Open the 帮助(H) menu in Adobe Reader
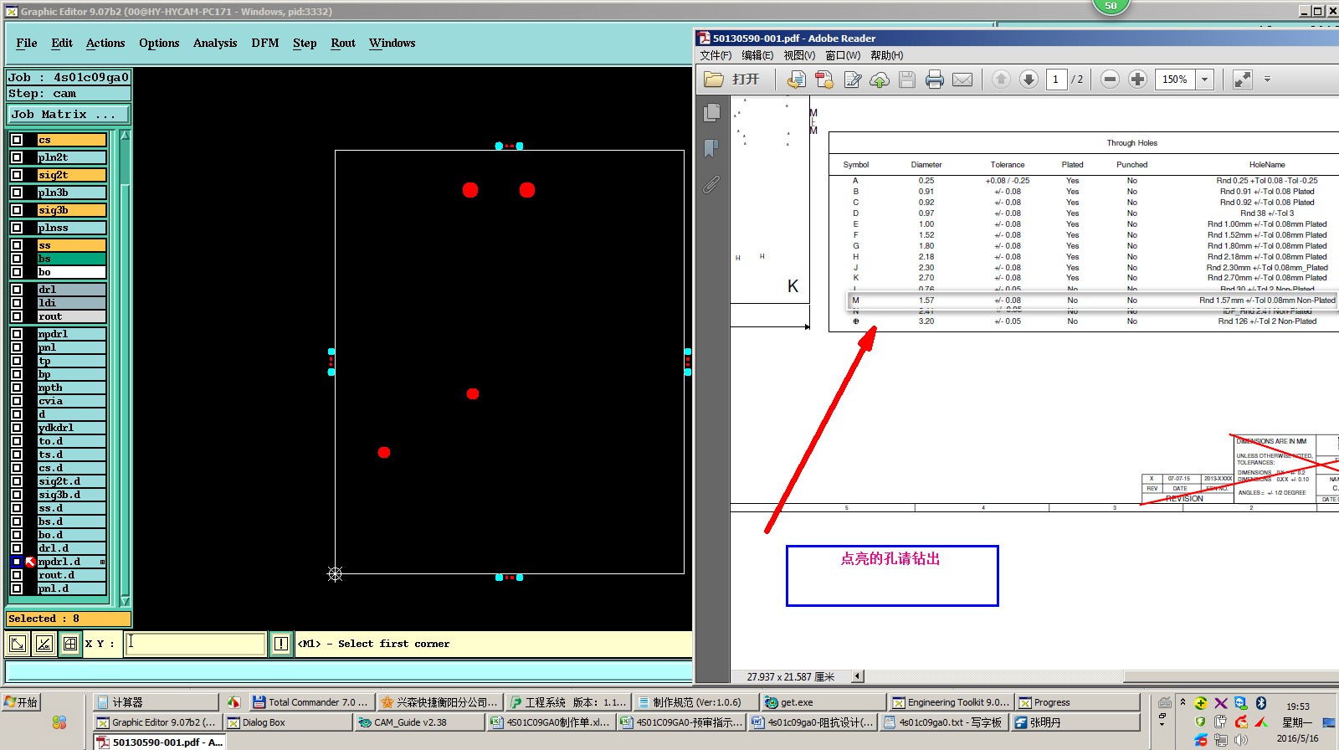 [886, 55]
